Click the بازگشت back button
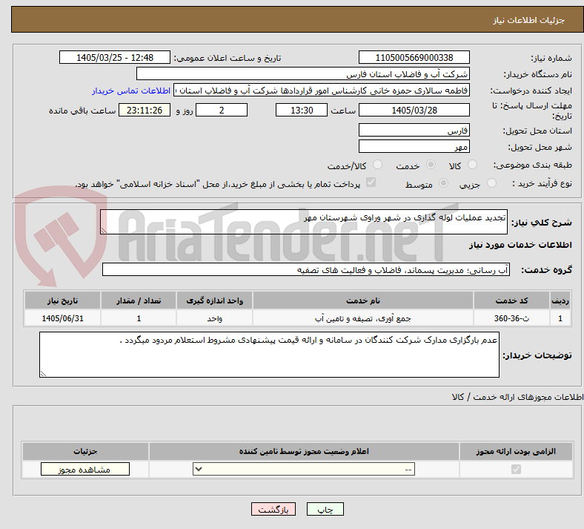This screenshot has width=584, height=529. click(273, 510)
